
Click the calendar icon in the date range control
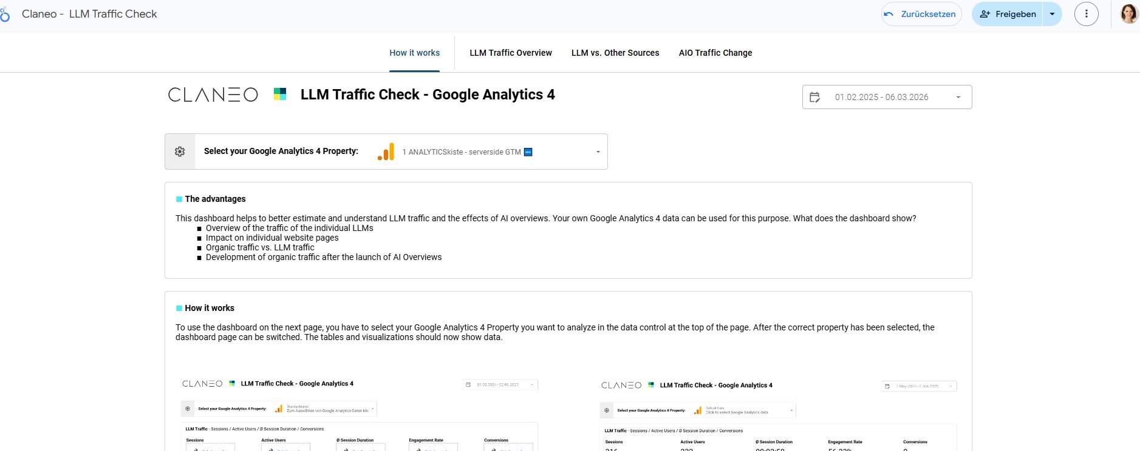click(x=815, y=96)
